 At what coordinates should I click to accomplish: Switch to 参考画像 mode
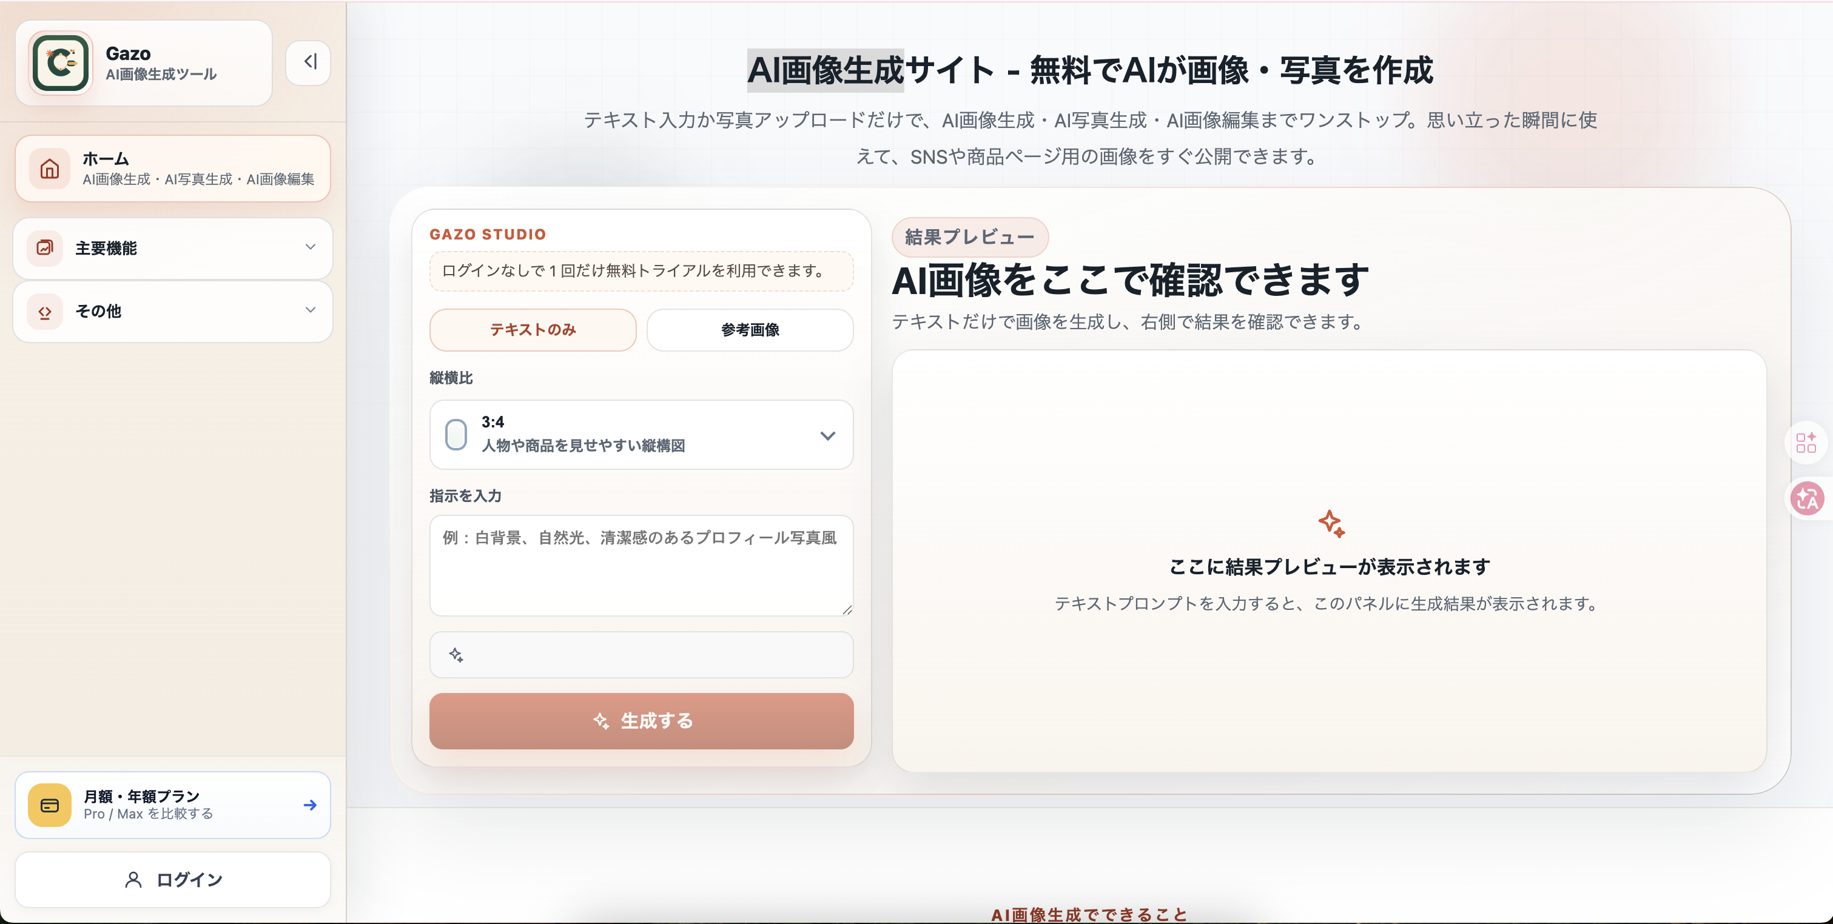(749, 330)
